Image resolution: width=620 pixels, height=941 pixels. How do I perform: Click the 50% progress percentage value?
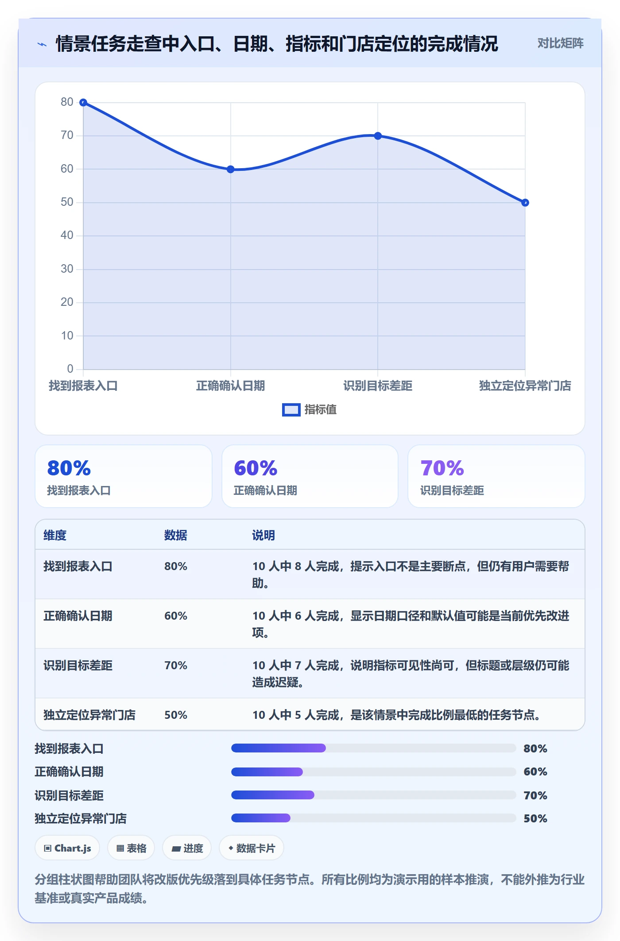(535, 818)
